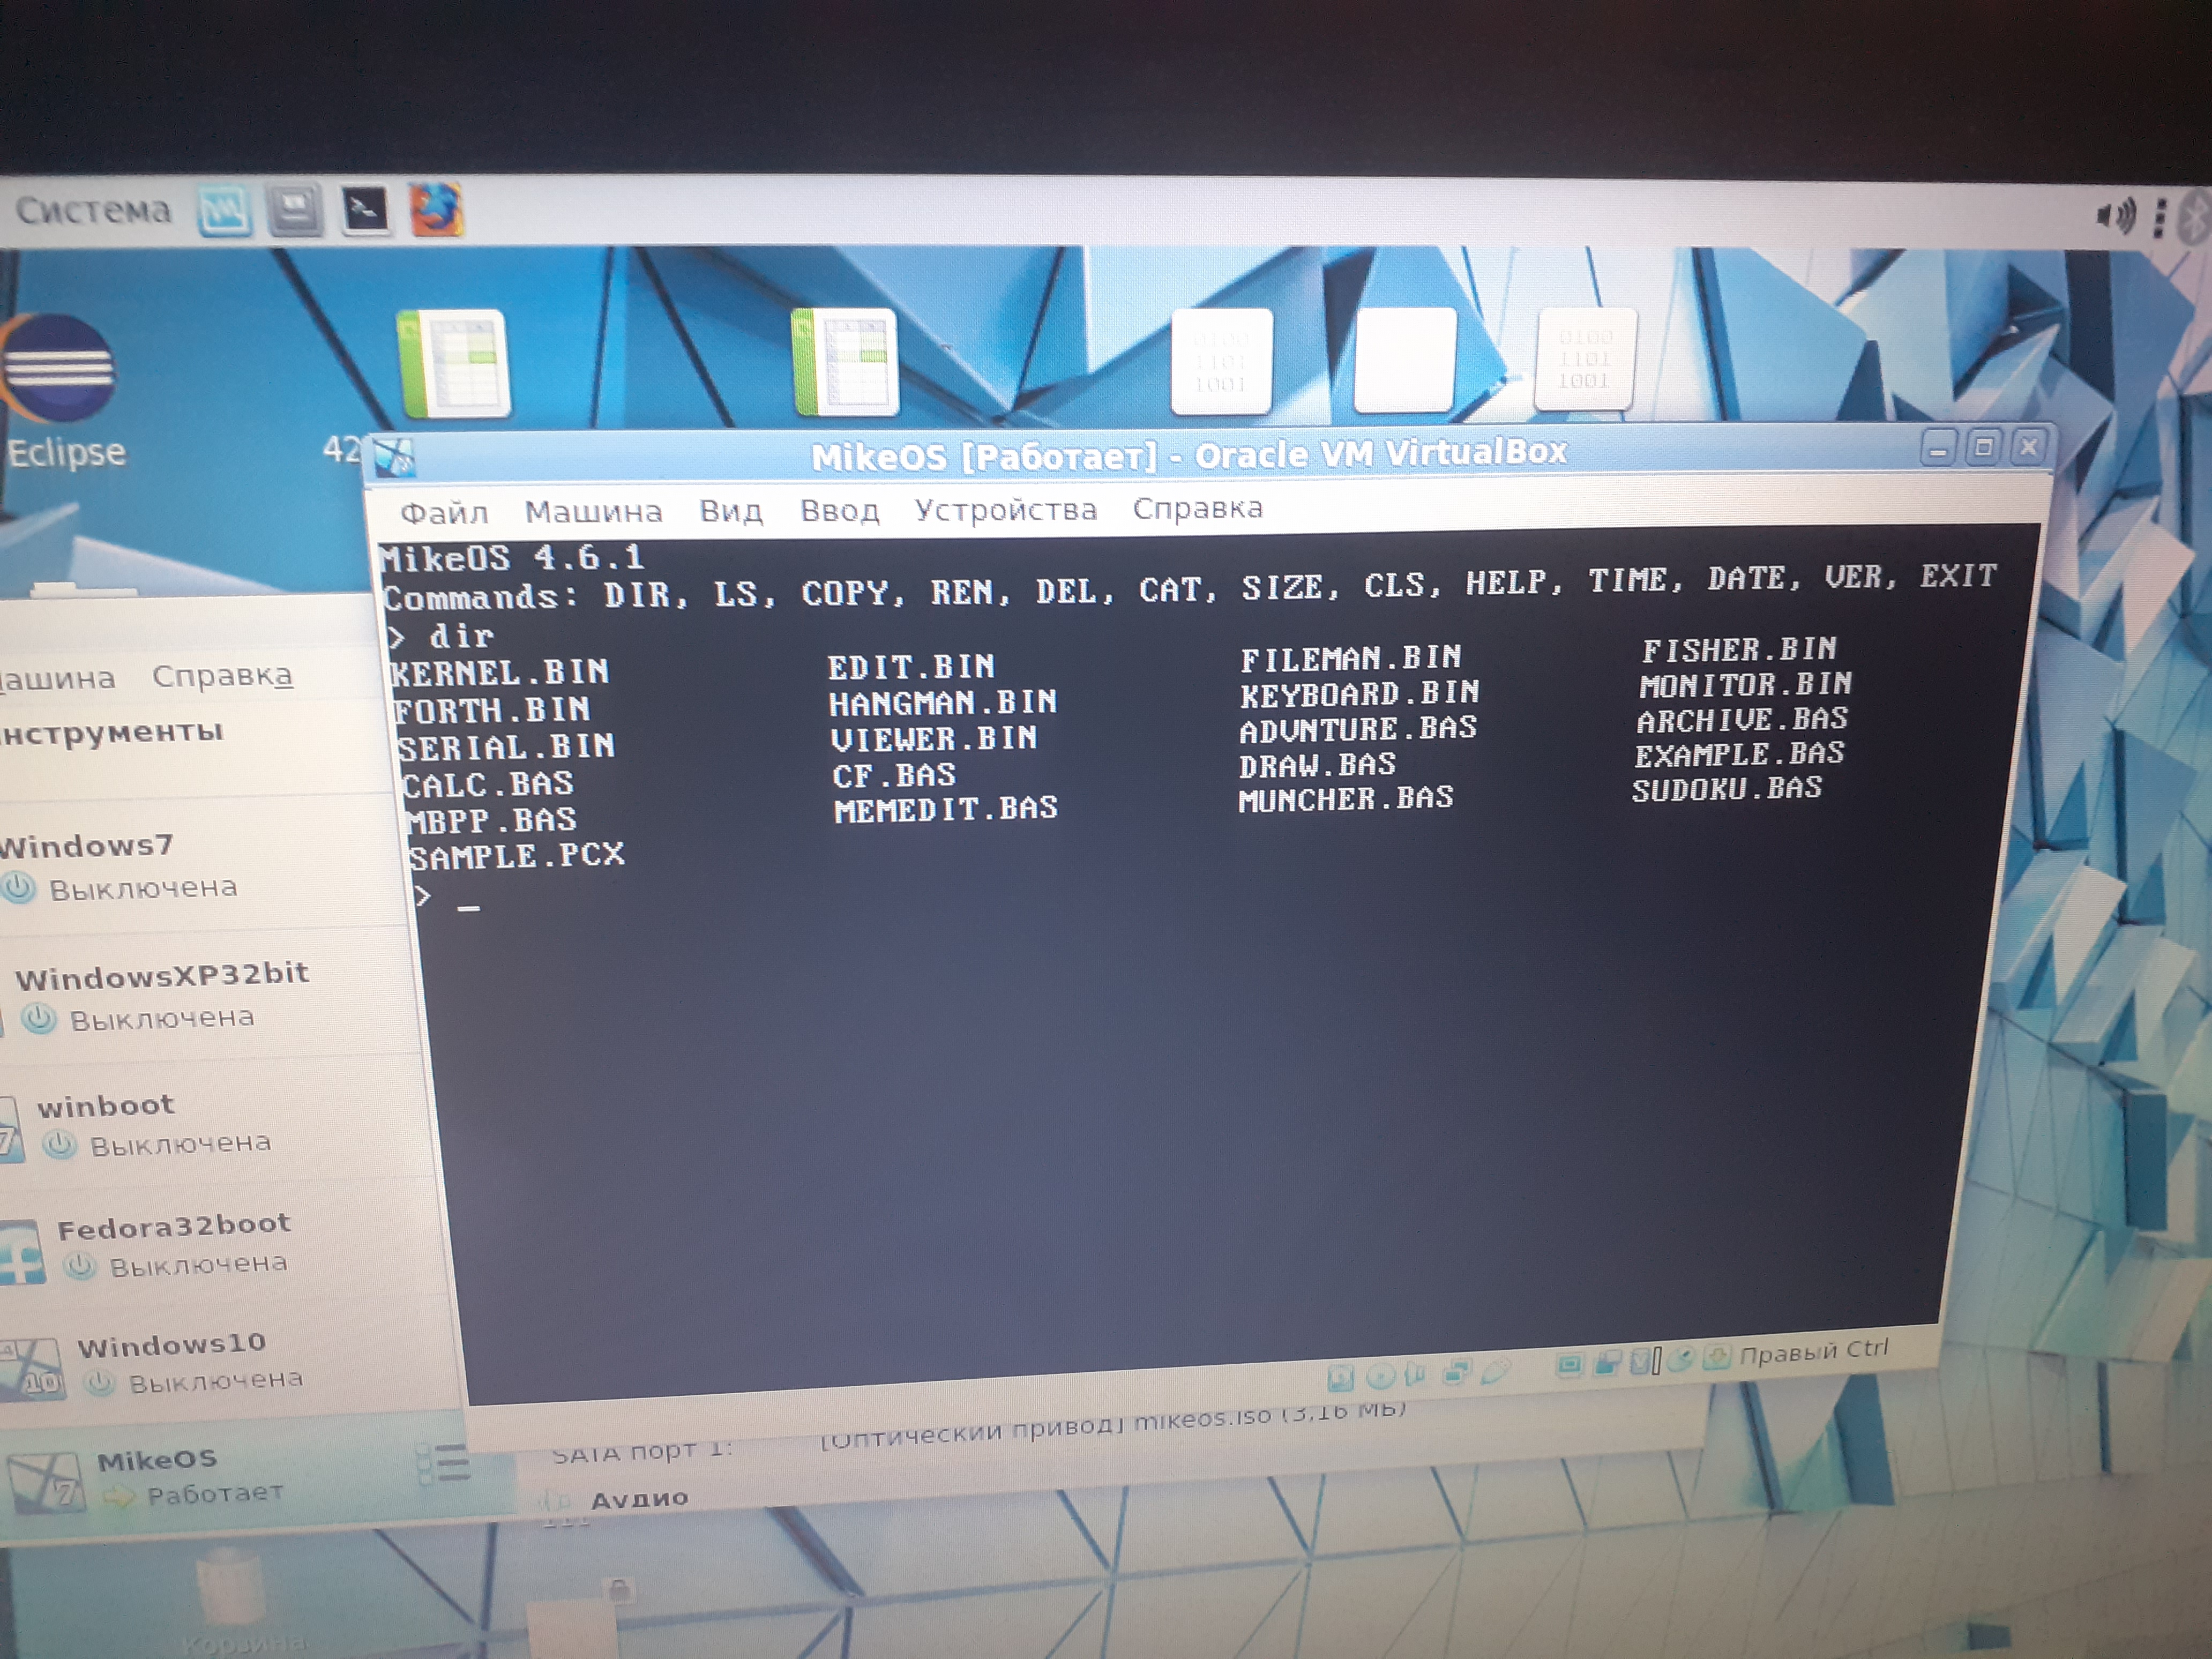The image size is (2212, 1659).
Task: Maximize the MikeOS VirtualBox window
Action: pyautogui.click(x=1984, y=447)
